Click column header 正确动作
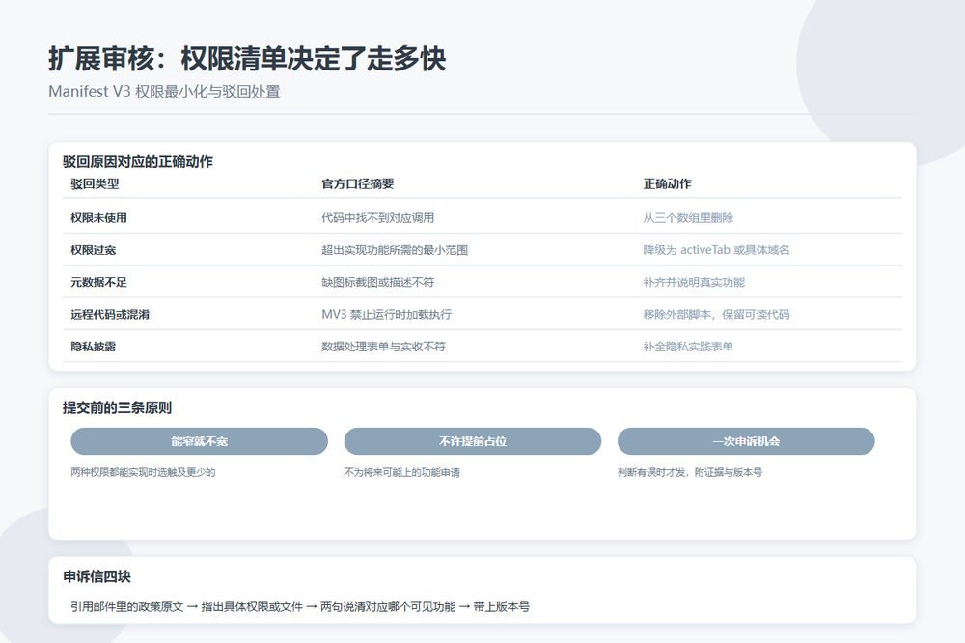The image size is (965, 643). pyautogui.click(x=667, y=183)
